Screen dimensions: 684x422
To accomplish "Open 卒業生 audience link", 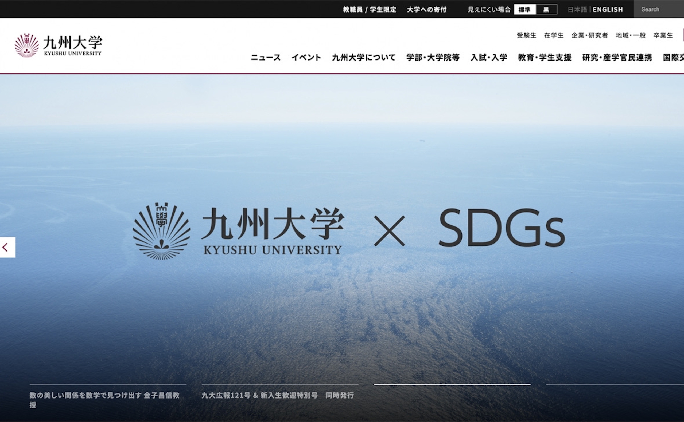I will pos(663,35).
